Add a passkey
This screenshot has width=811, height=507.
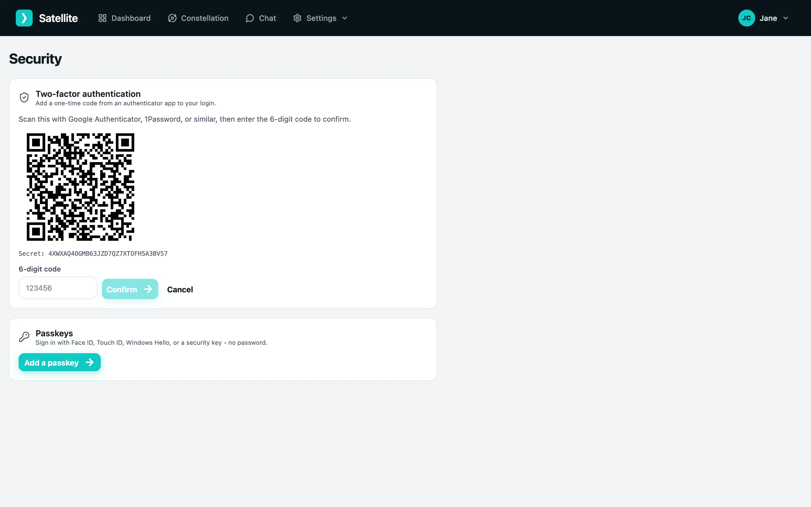[60, 363]
